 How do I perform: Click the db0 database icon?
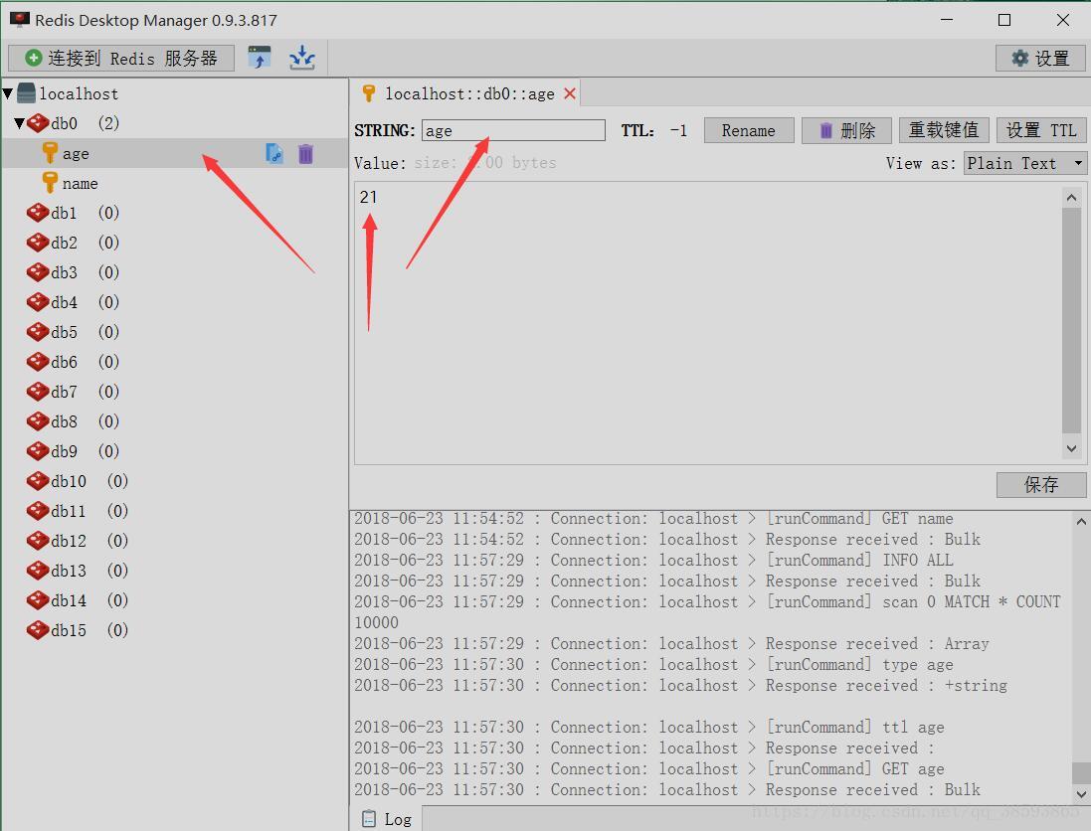[x=38, y=123]
